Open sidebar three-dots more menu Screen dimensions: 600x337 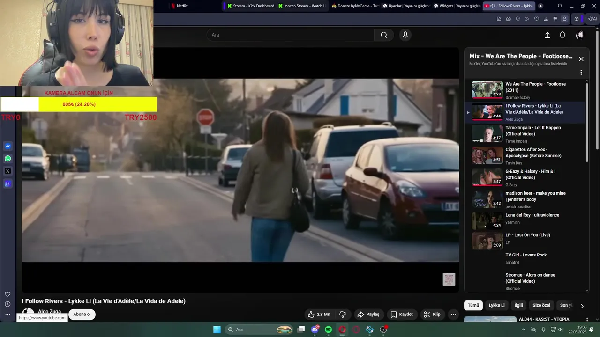(x=7, y=315)
